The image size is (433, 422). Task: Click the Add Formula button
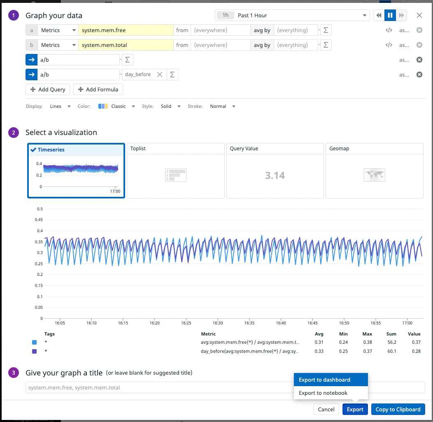98,89
